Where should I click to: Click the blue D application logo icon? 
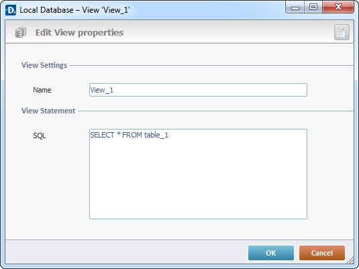tap(11, 10)
